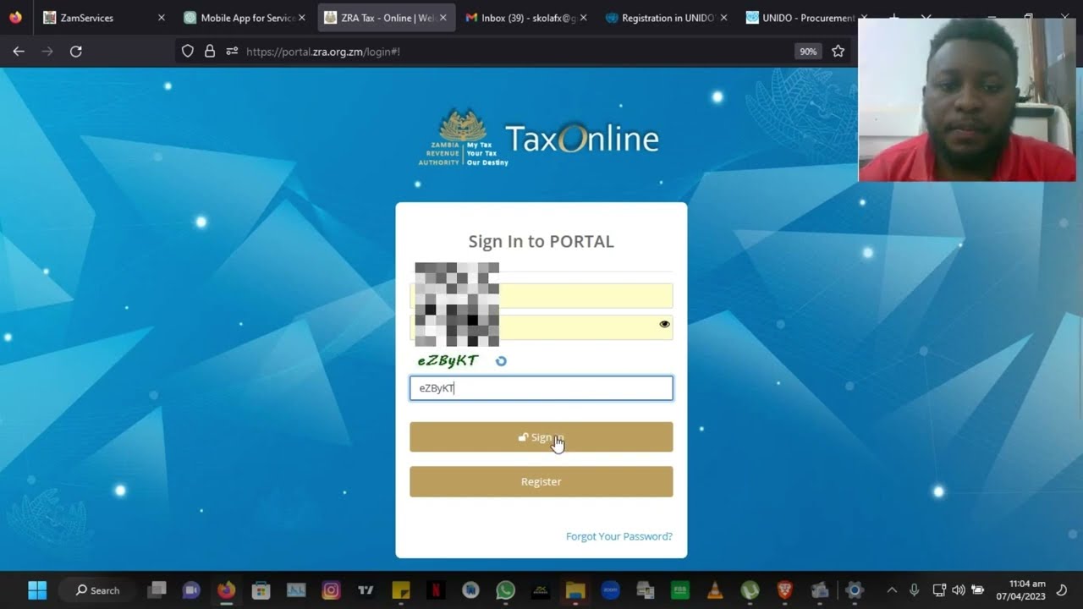
Task: Launch VLC media player from taskbar
Action: point(715,590)
